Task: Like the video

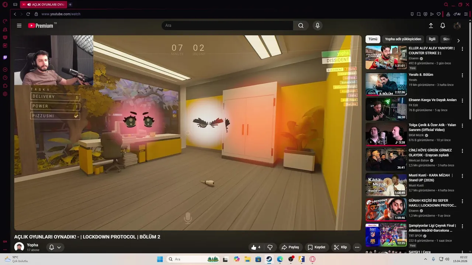Action: 256,247
